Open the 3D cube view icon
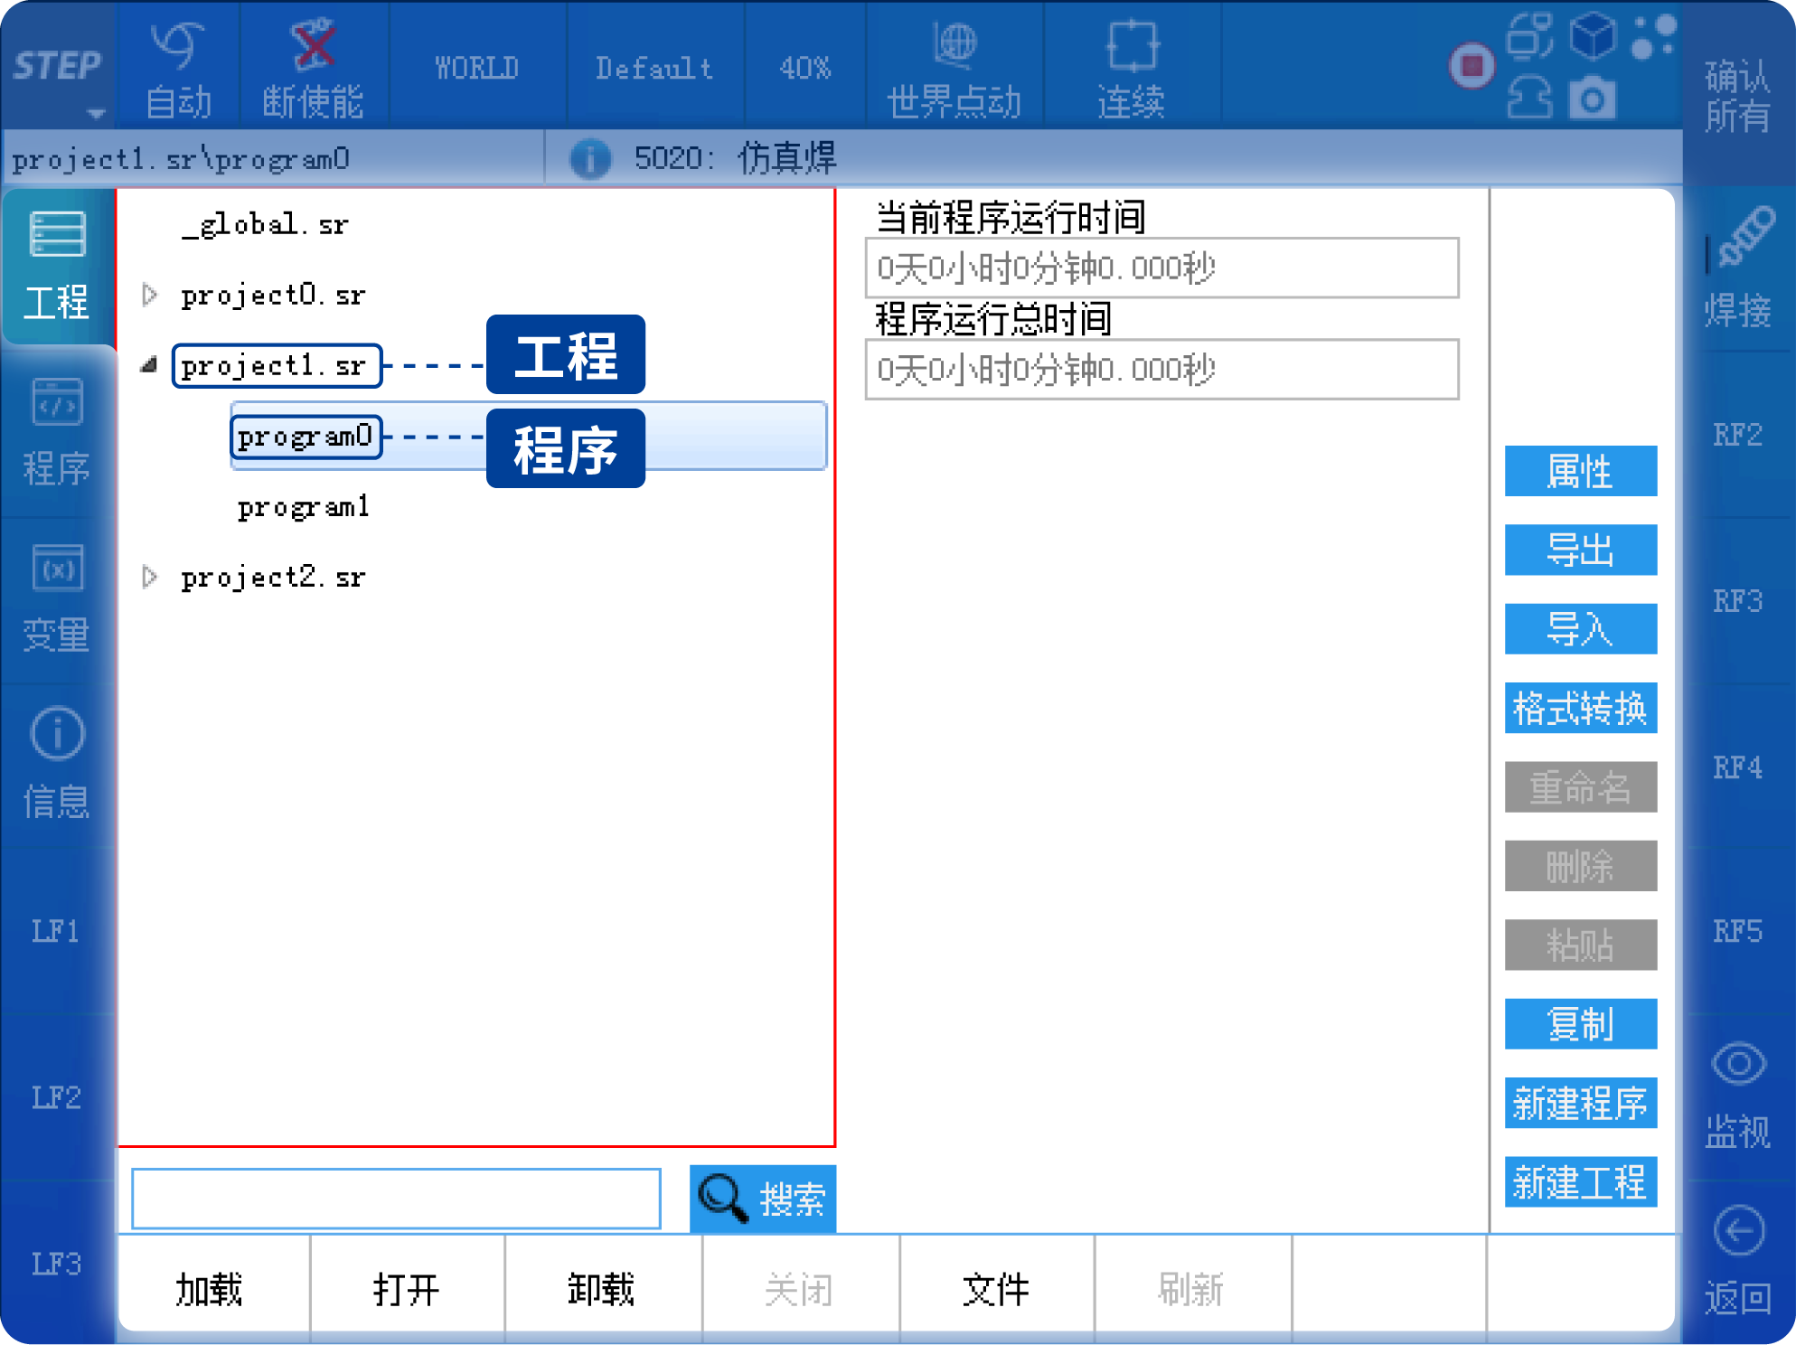Viewport: 1796px width, 1345px height. [1592, 35]
